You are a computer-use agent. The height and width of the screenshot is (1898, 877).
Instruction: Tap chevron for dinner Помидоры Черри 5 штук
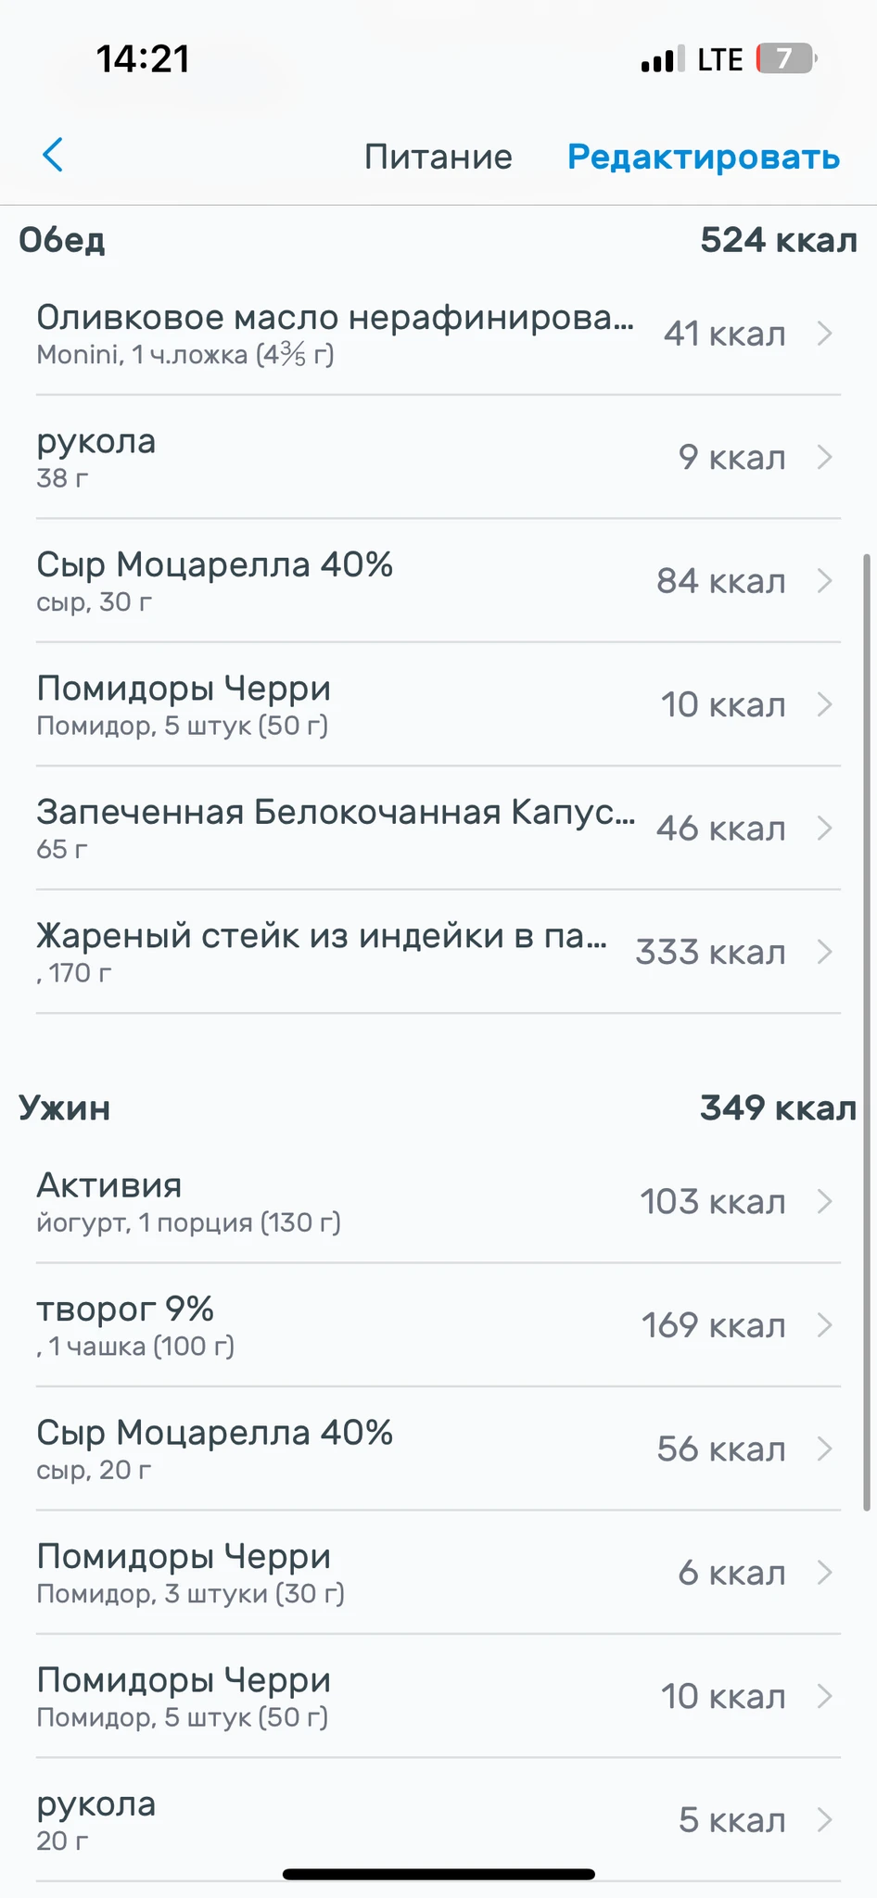pos(824,1697)
